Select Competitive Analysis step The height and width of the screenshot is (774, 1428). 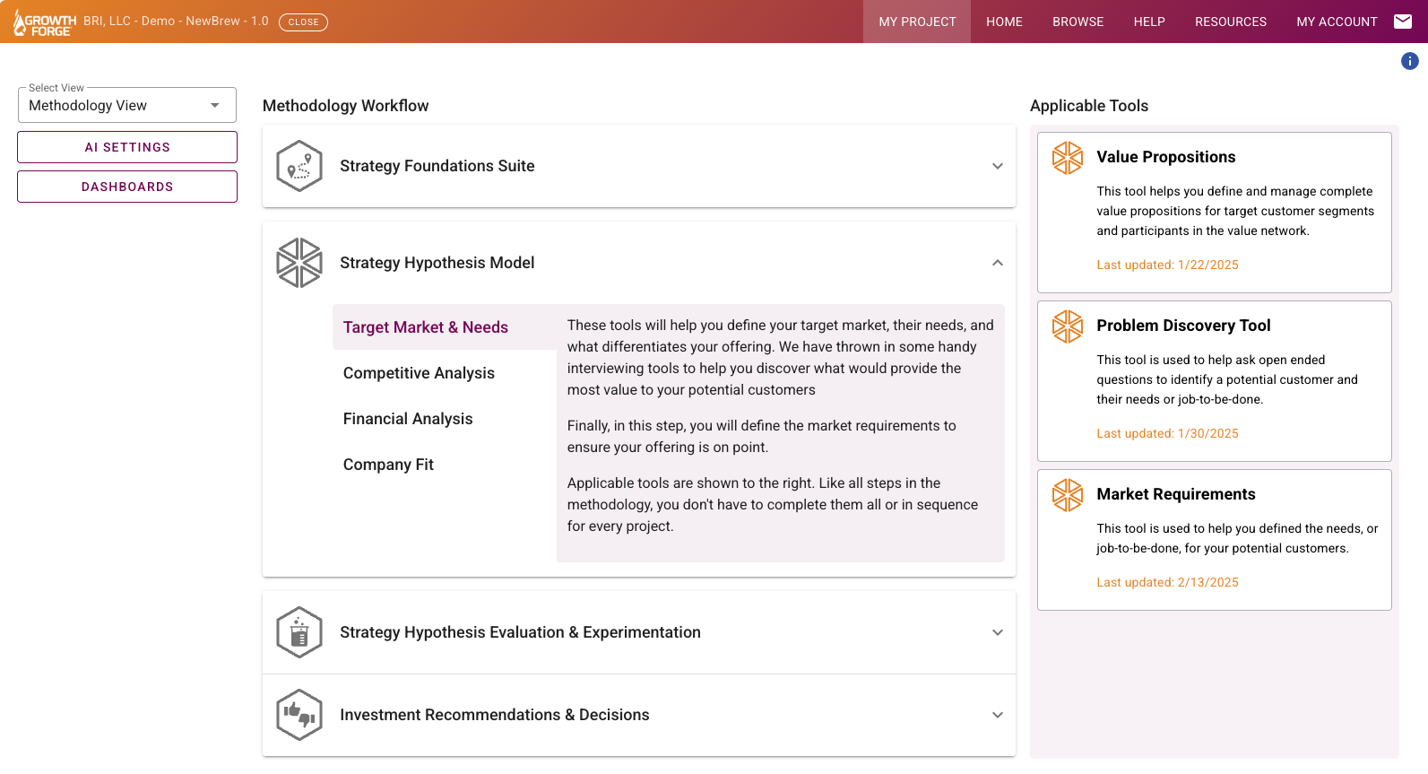pyautogui.click(x=419, y=373)
